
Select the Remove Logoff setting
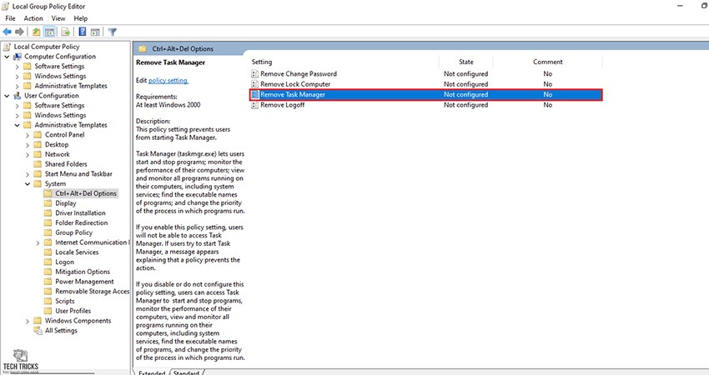click(x=283, y=105)
